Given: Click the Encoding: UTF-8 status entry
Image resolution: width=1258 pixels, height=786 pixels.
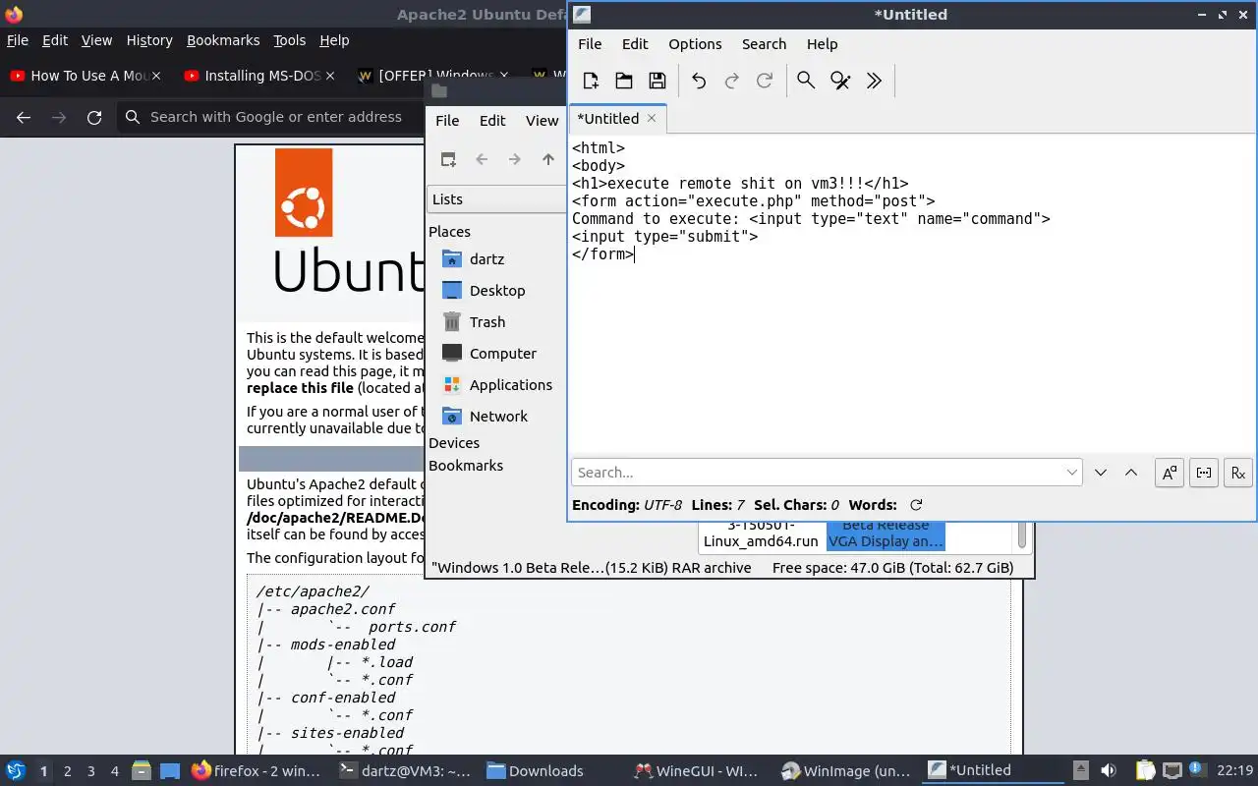Looking at the screenshot, I should point(627,505).
